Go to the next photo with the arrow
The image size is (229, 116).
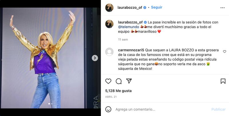95,58
